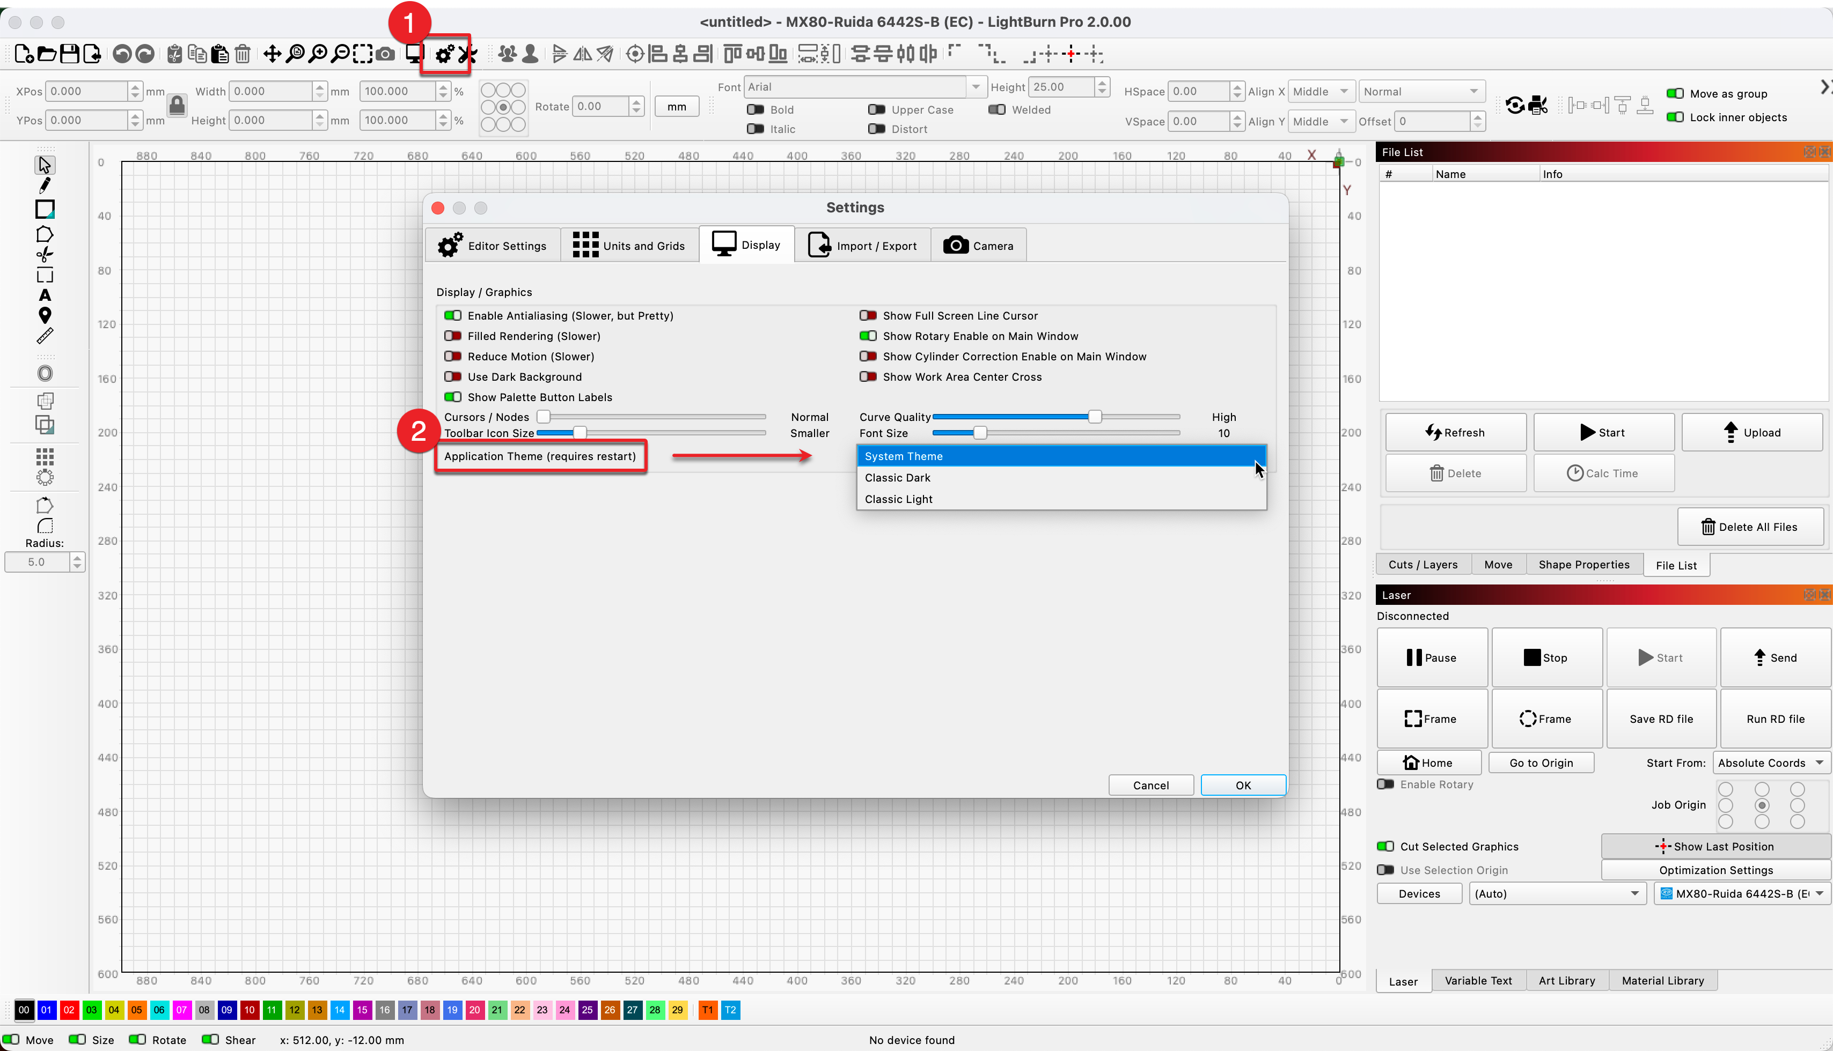Click the Grid Array tool icon
This screenshot has width=1833, height=1051.
coord(45,456)
